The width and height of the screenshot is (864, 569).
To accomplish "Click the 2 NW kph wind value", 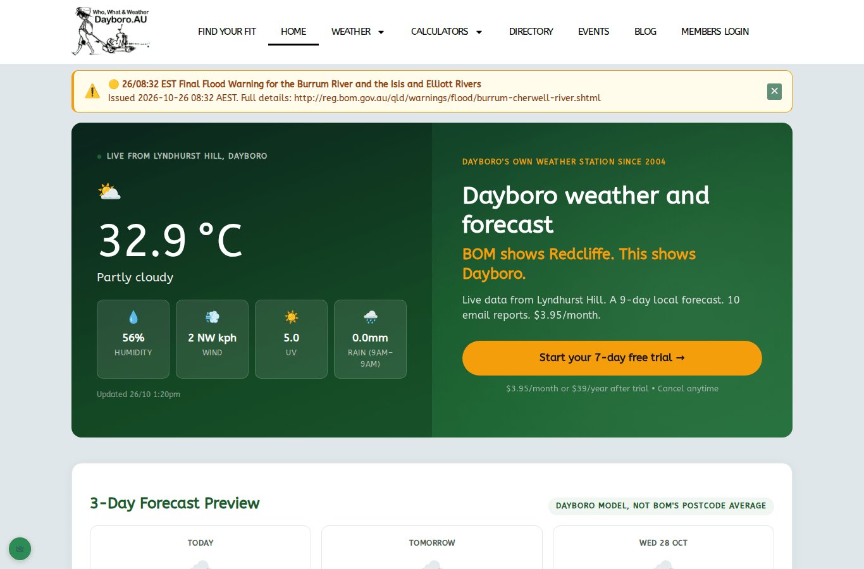I will 213,338.
